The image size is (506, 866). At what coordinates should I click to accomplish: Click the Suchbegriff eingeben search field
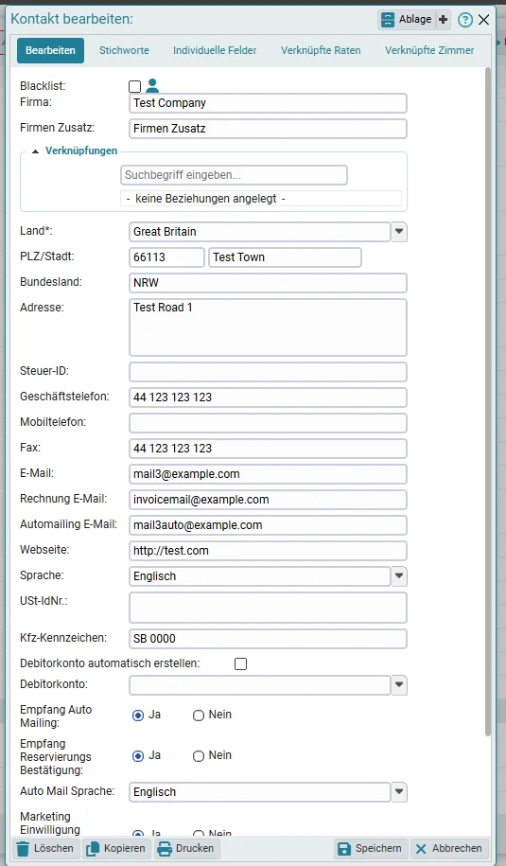(x=234, y=175)
